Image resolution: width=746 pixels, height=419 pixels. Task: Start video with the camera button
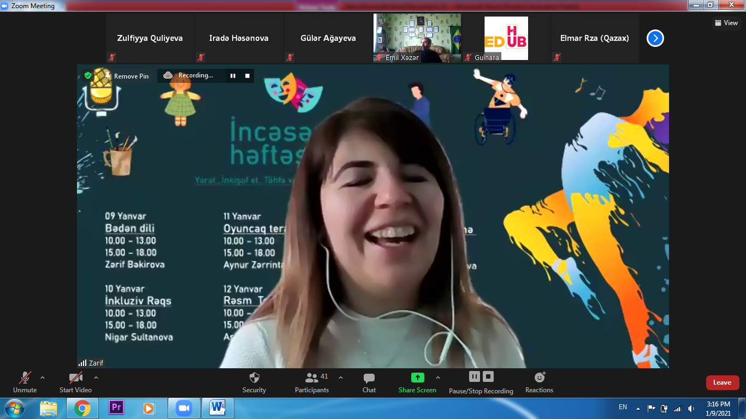[75, 378]
